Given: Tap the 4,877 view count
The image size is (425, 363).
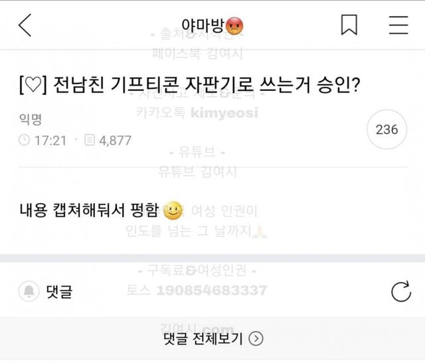Looking at the screenshot, I should [x=114, y=140].
